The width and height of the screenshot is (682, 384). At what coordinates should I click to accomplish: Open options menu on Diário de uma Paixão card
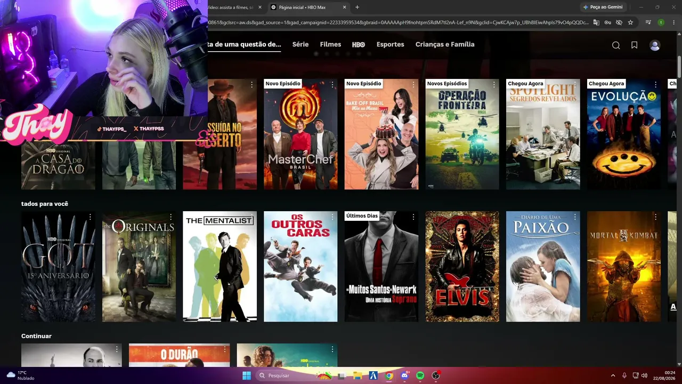575,217
